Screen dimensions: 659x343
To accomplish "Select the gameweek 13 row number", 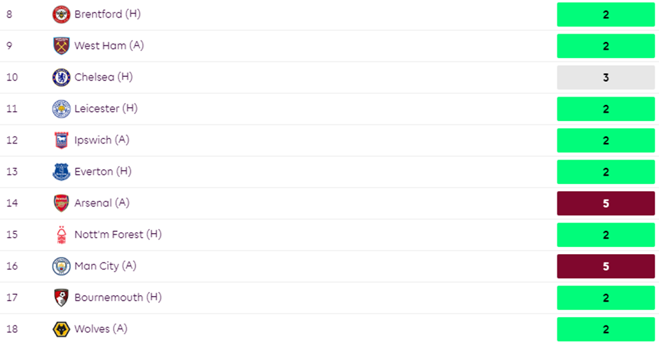I will tap(12, 171).
